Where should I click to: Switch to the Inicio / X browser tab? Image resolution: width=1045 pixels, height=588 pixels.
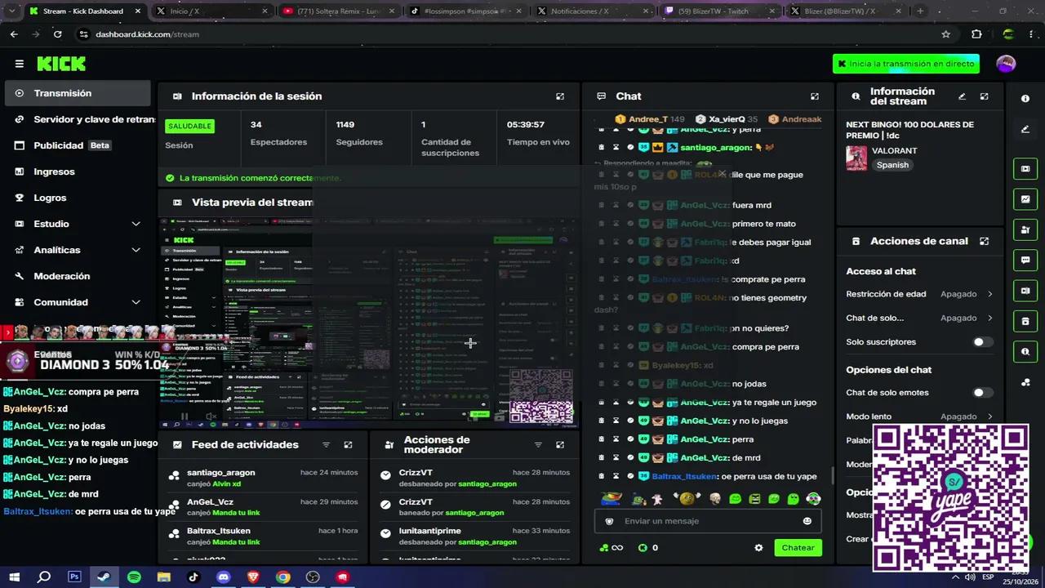click(x=212, y=11)
